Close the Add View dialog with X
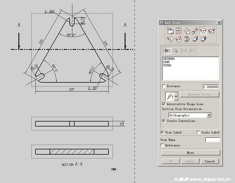 point(219,23)
